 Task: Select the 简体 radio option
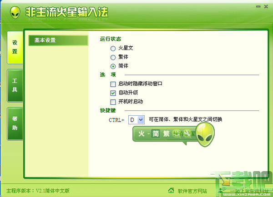[x=113, y=66]
